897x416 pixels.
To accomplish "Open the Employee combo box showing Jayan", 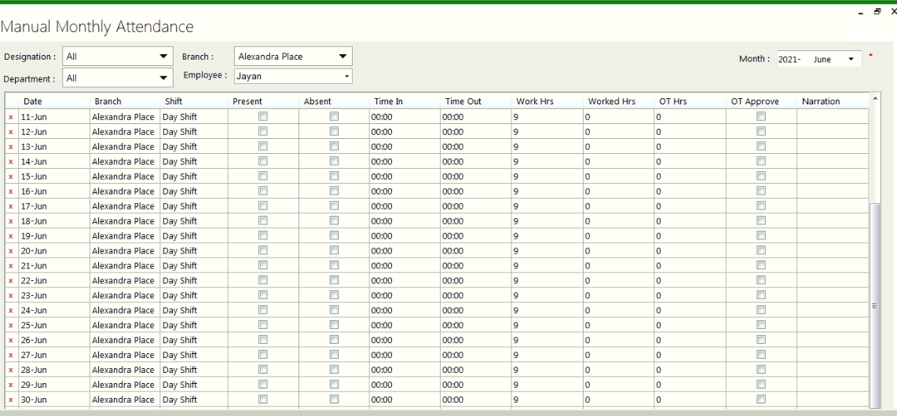I will pos(347,76).
